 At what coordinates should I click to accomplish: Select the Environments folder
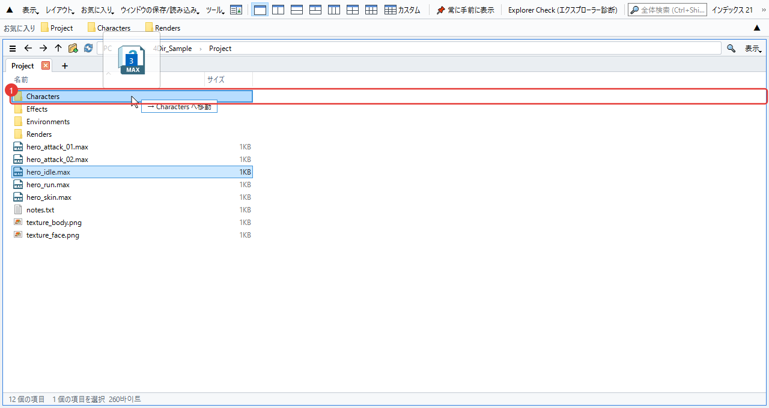(132, 122)
